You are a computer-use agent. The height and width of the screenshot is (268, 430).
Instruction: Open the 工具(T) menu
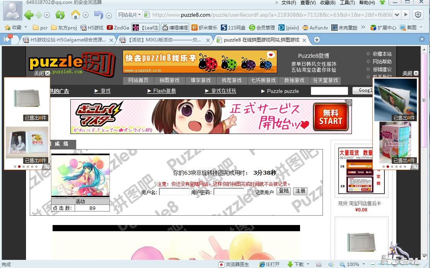coord(347,3)
